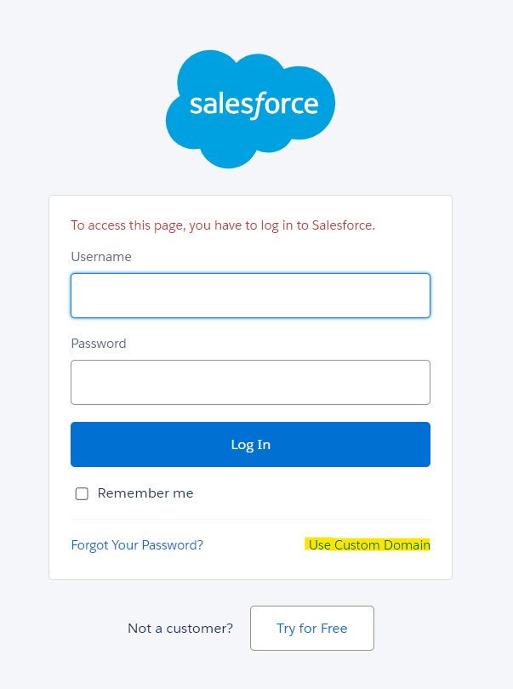Image resolution: width=513 pixels, height=689 pixels.
Task: Open the Forgot Your Password link
Action: (x=137, y=545)
